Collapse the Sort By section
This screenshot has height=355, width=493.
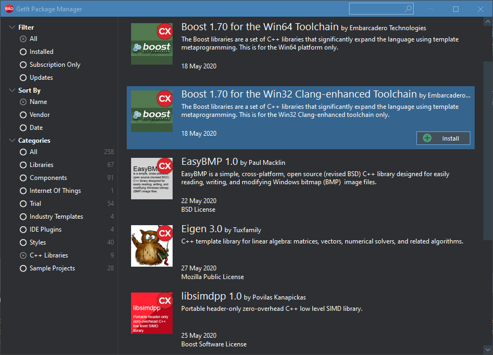12,91
